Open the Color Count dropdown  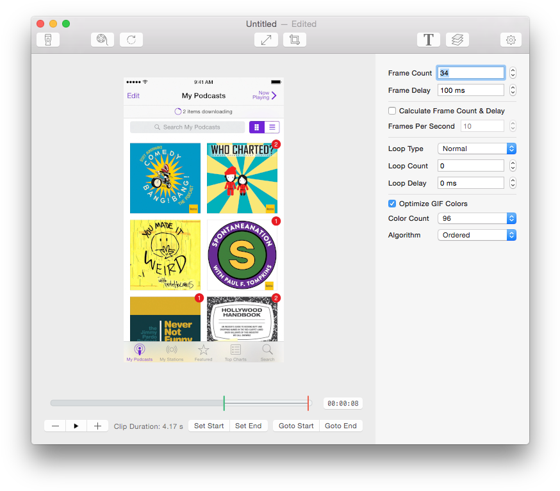[x=477, y=218]
